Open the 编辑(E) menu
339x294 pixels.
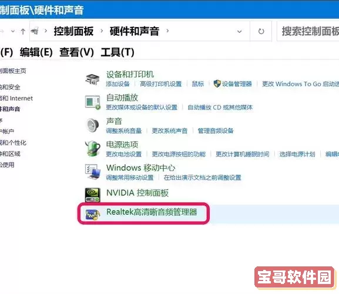pos(36,52)
